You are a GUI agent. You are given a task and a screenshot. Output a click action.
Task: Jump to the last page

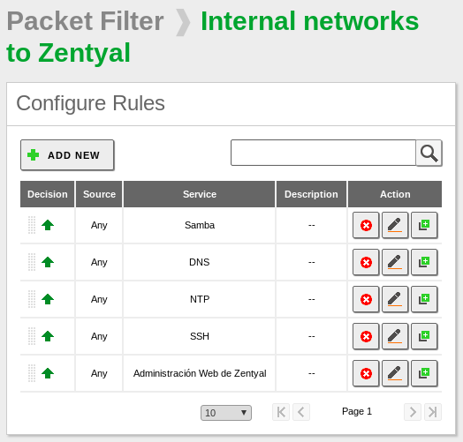[x=433, y=412]
